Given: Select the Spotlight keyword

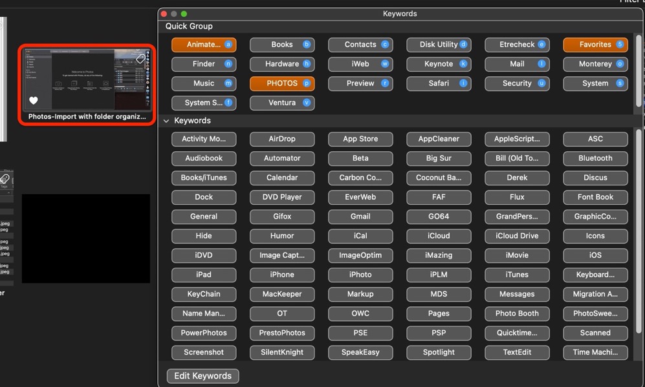Looking at the screenshot, I should point(439,353).
